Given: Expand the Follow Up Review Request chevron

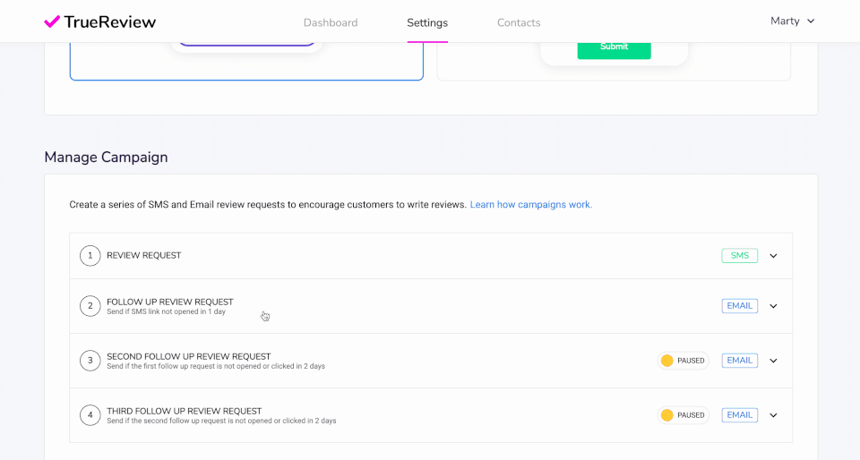Looking at the screenshot, I should tap(774, 306).
